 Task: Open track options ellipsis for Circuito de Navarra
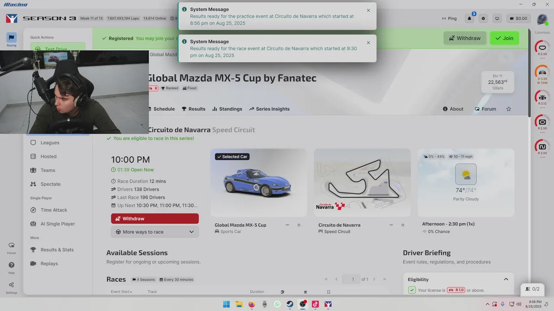(x=391, y=225)
